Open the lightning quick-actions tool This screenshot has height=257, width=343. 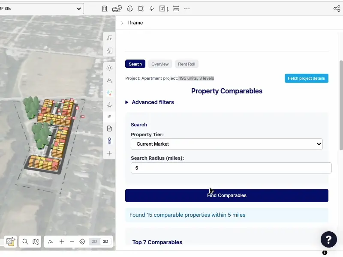coord(151,9)
